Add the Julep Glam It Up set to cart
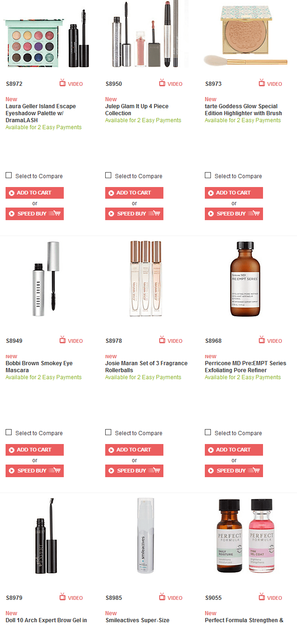This screenshot has height=625, width=297. tap(134, 193)
